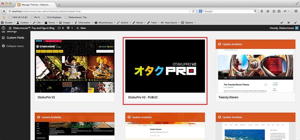Open a new tab with the plus

click(x=59, y=5)
